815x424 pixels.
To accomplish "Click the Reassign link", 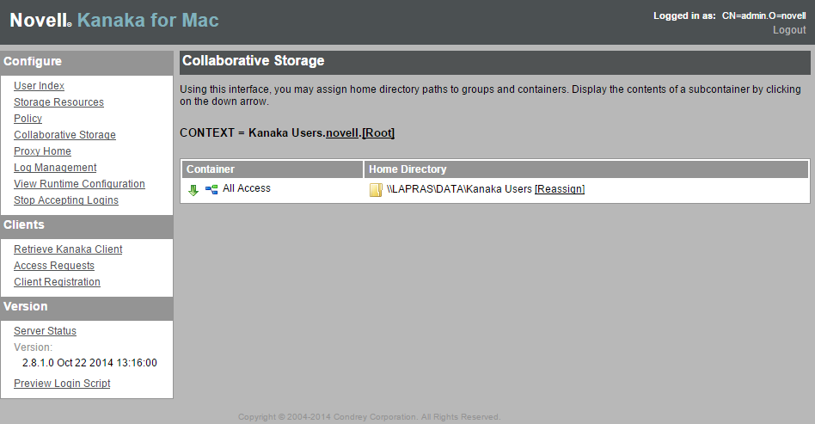I will (560, 189).
